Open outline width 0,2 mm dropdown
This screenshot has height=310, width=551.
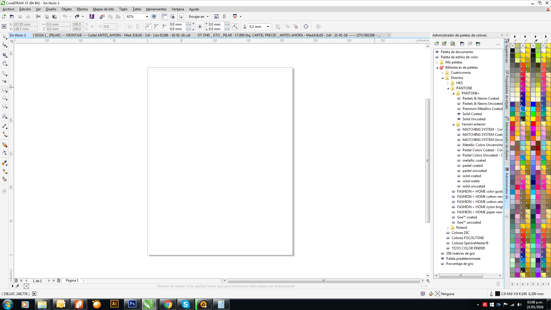268,27
